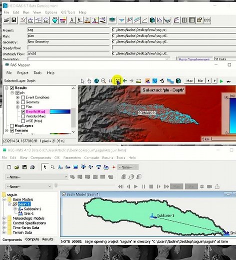Click the highlighted zoom-to-layer icon in RAS Mapper
Image resolution: width=236 pixels, height=260 pixels.
(x=118, y=80)
